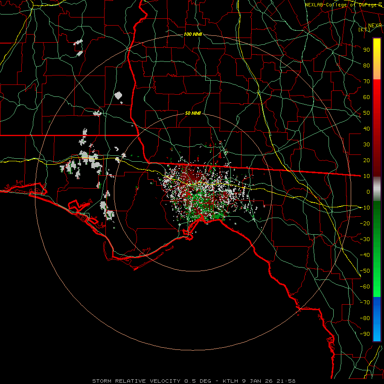384x384 pixels.
Task: Click the 90 value on velocity scale
Action: (x=367, y=50)
